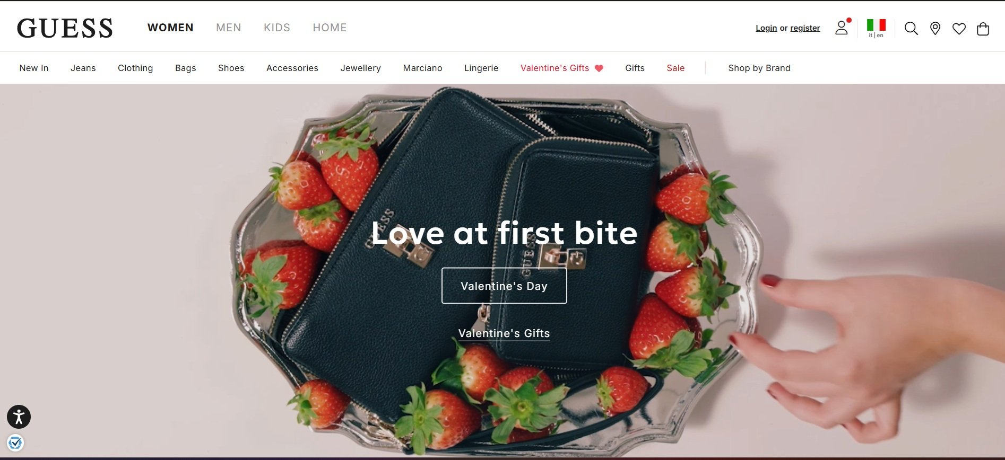Select the HOME section tab
Viewport: 1005px width, 460px height.
pos(330,28)
